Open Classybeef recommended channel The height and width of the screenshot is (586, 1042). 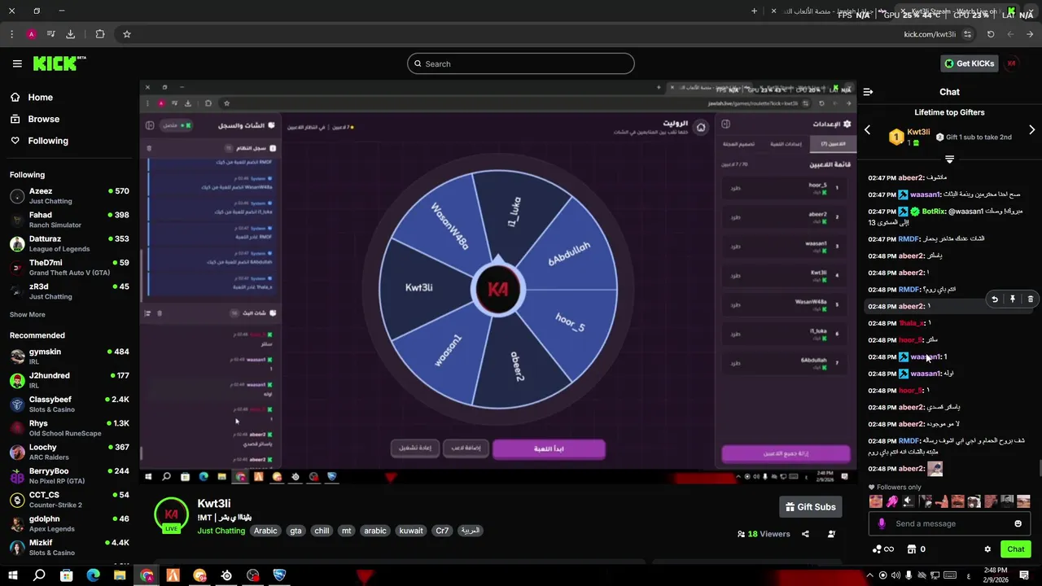pyautogui.click(x=69, y=405)
